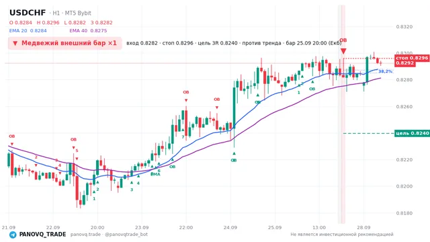The image size is (430, 242).
Task: Click the green 'цель 0.8240' target label
Action: [412, 133]
